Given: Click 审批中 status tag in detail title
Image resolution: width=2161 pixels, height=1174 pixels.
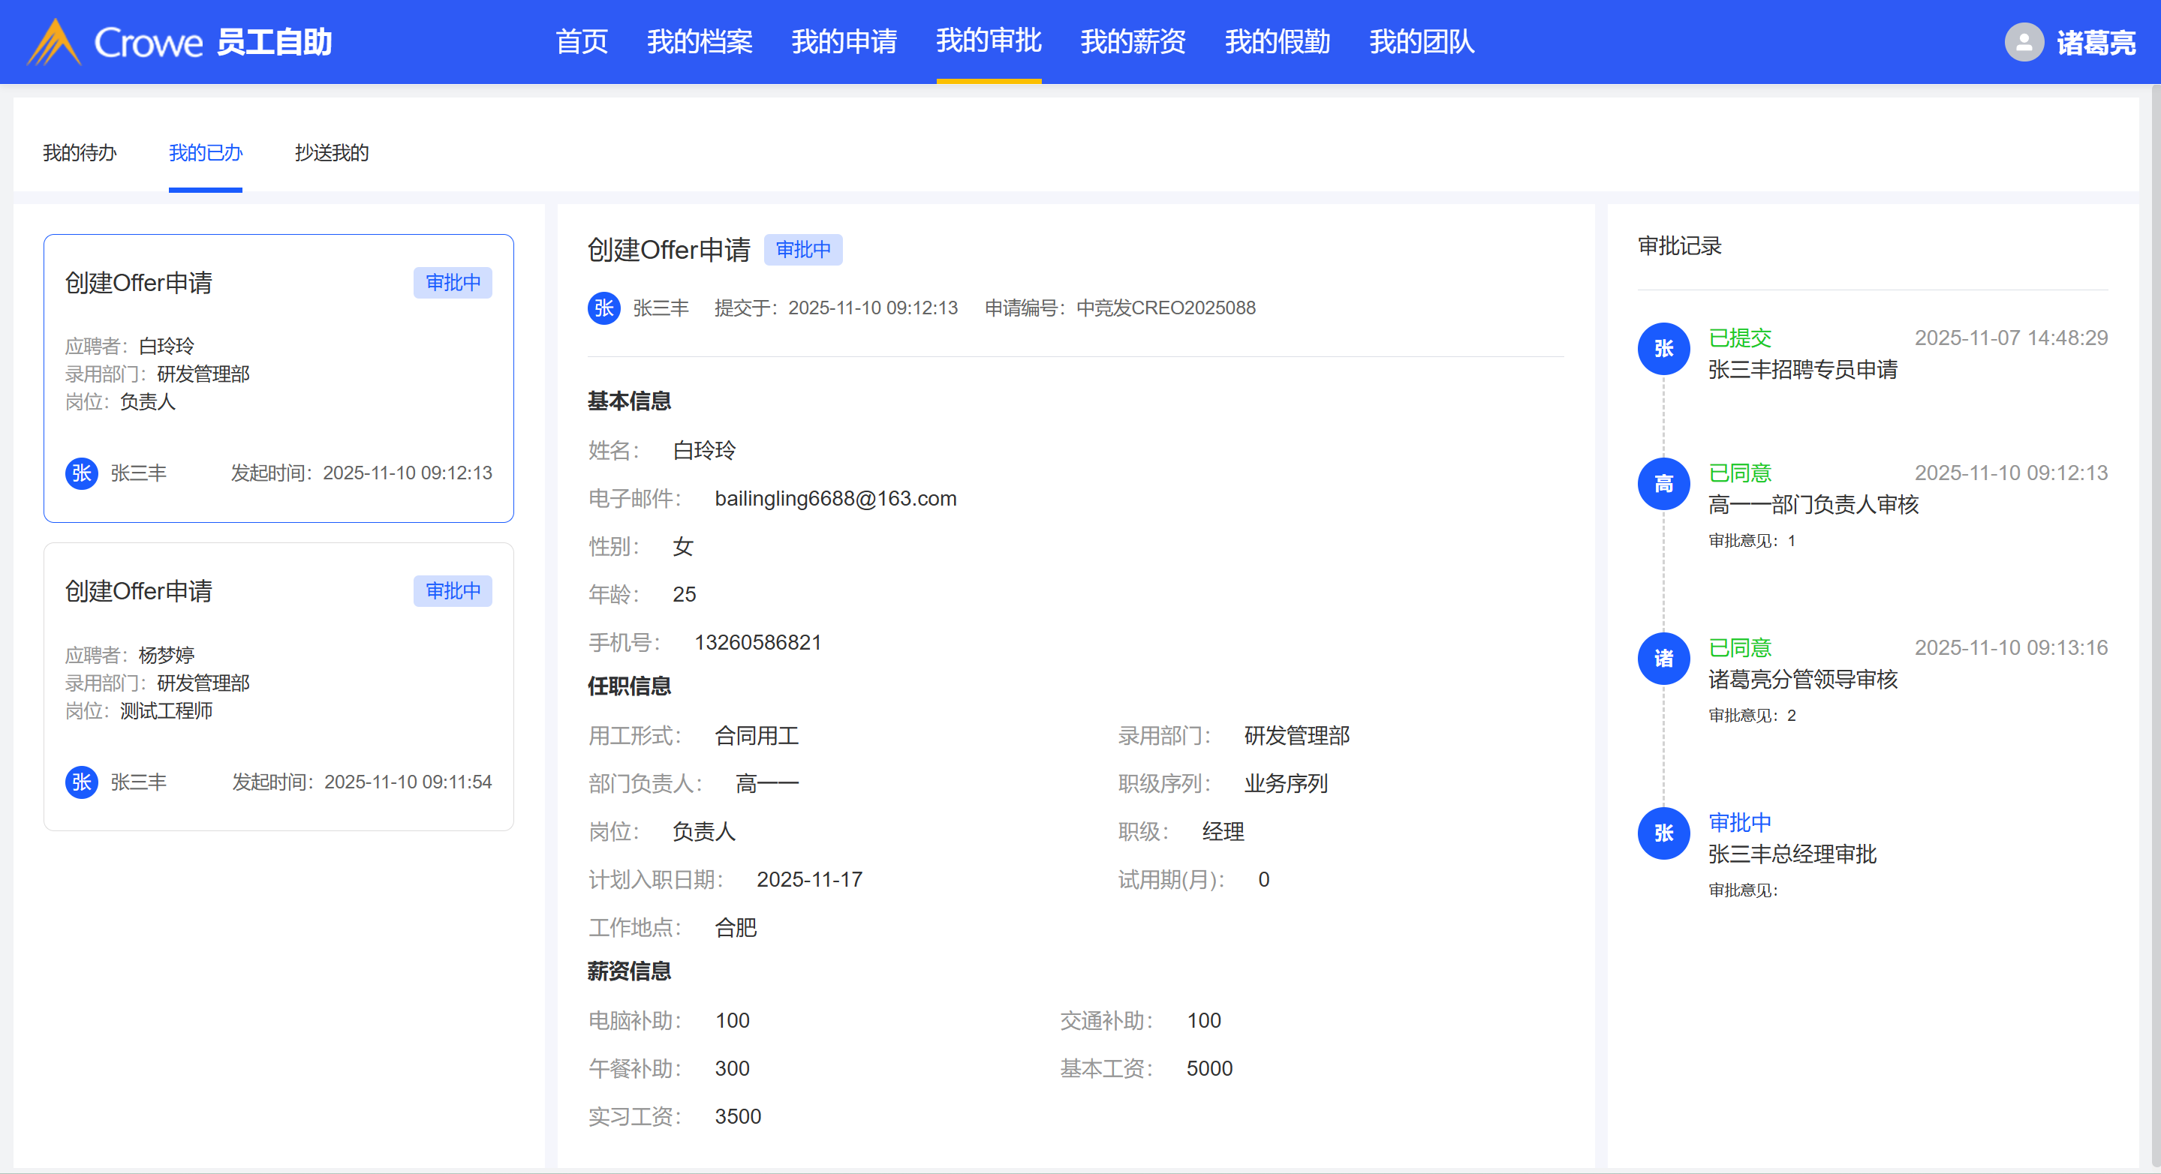Looking at the screenshot, I should pos(803,250).
